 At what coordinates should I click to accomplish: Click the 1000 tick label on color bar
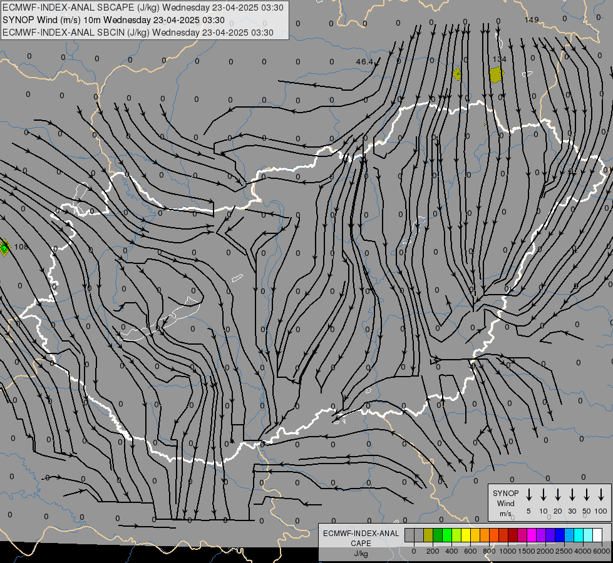(508, 551)
